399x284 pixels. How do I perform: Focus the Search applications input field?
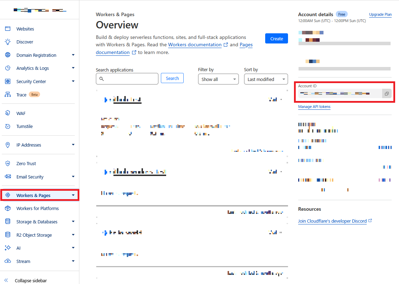pos(127,79)
